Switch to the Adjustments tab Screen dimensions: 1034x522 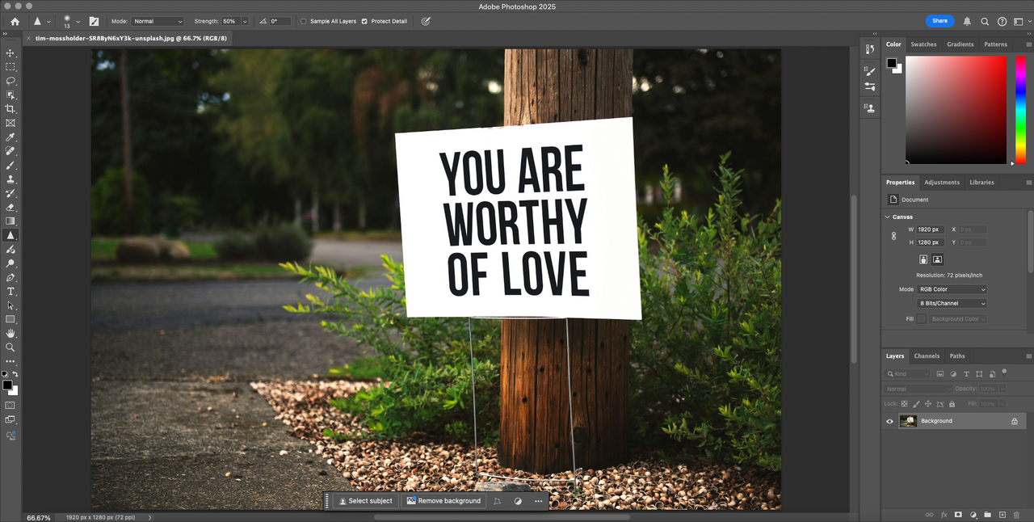(x=942, y=183)
